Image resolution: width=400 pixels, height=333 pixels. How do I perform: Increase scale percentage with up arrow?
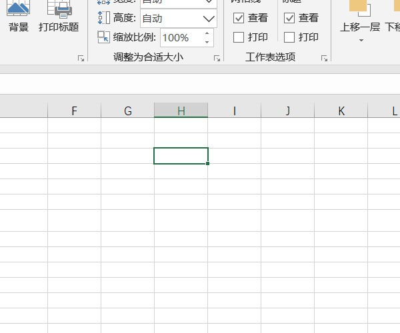(207, 33)
